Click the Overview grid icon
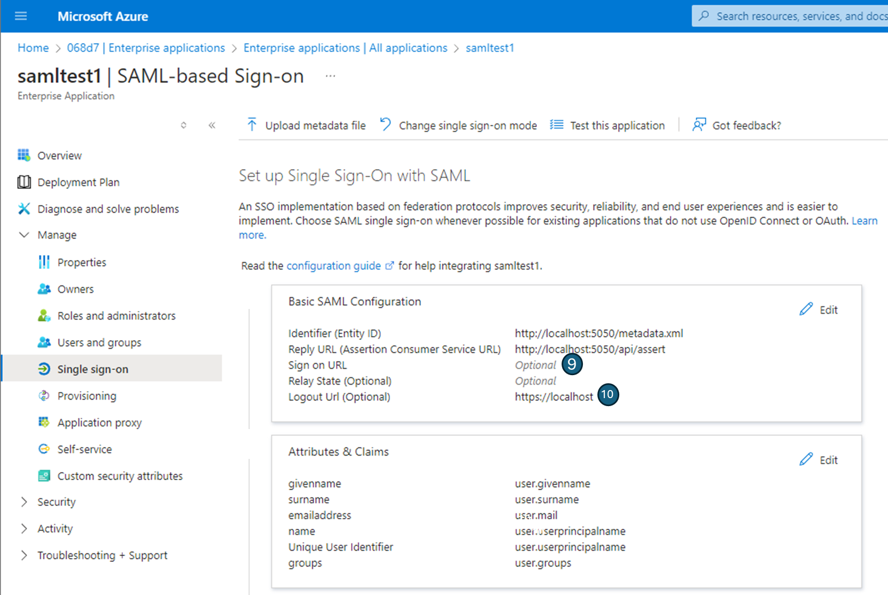The width and height of the screenshot is (888, 595). (x=24, y=155)
